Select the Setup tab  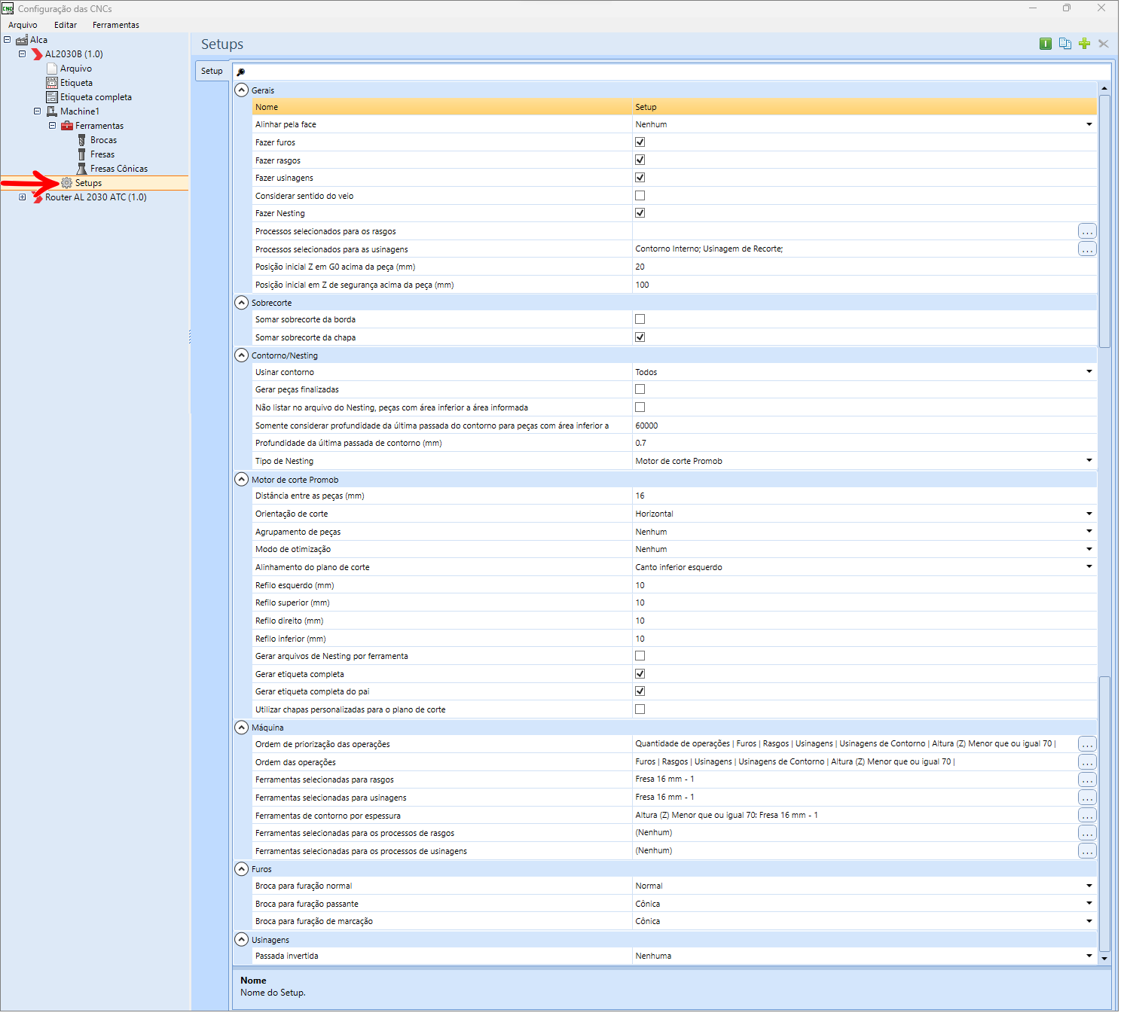(212, 71)
